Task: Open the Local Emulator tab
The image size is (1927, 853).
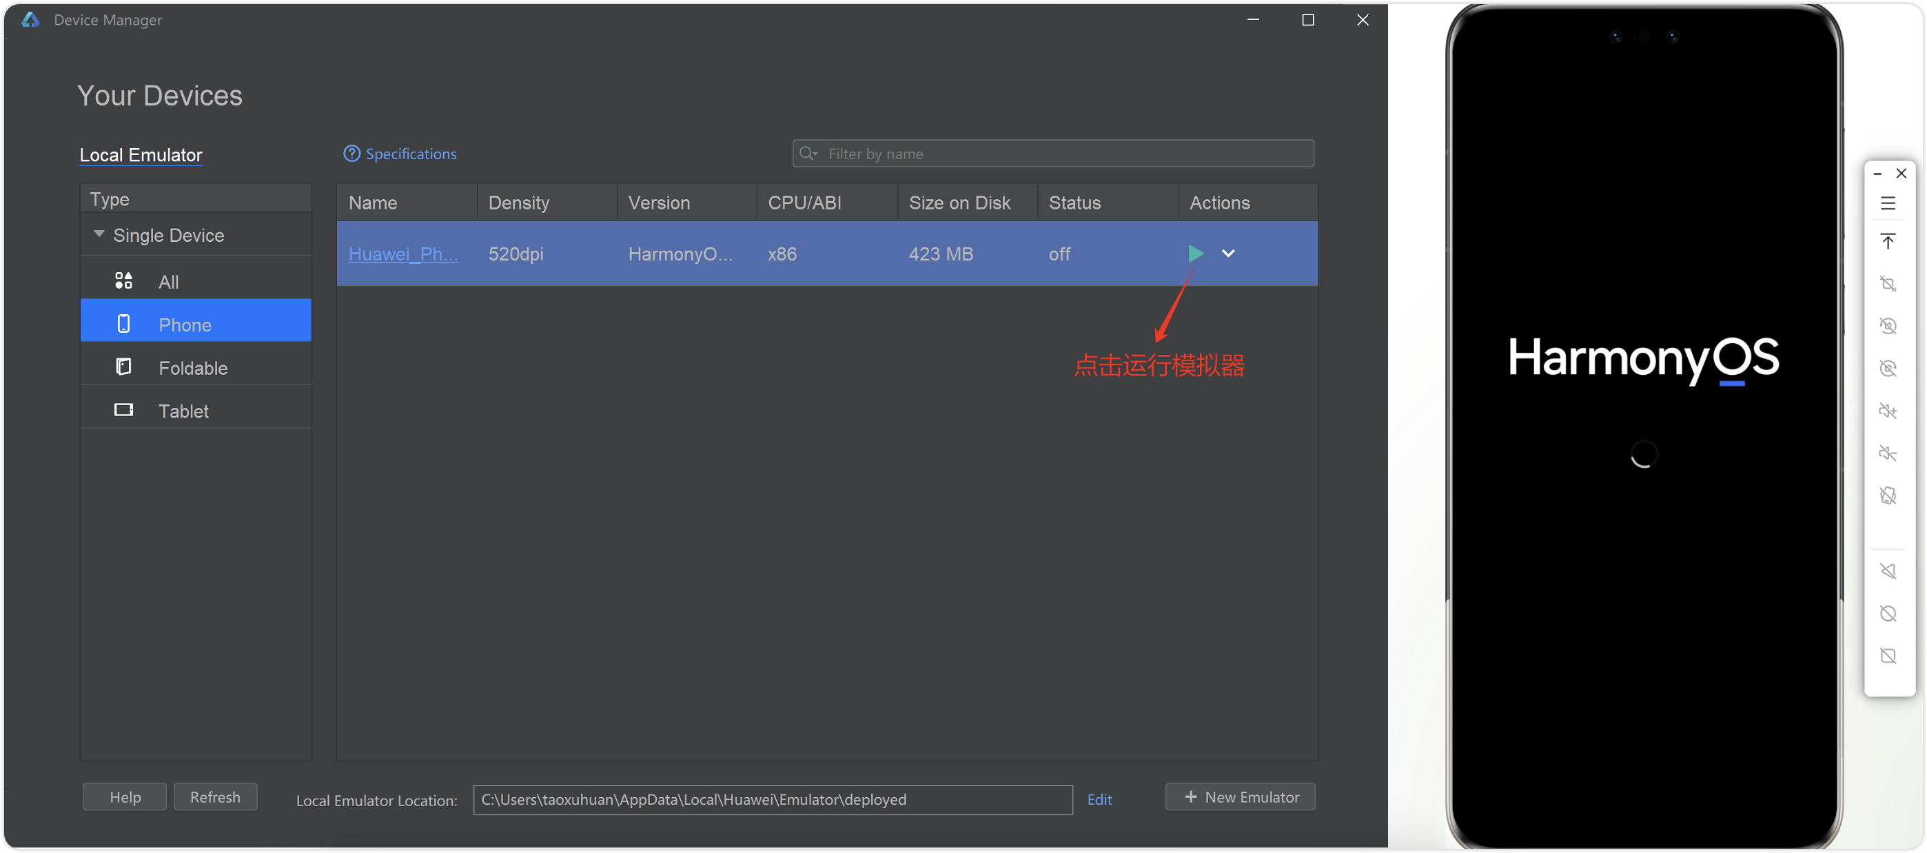Action: [x=141, y=155]
